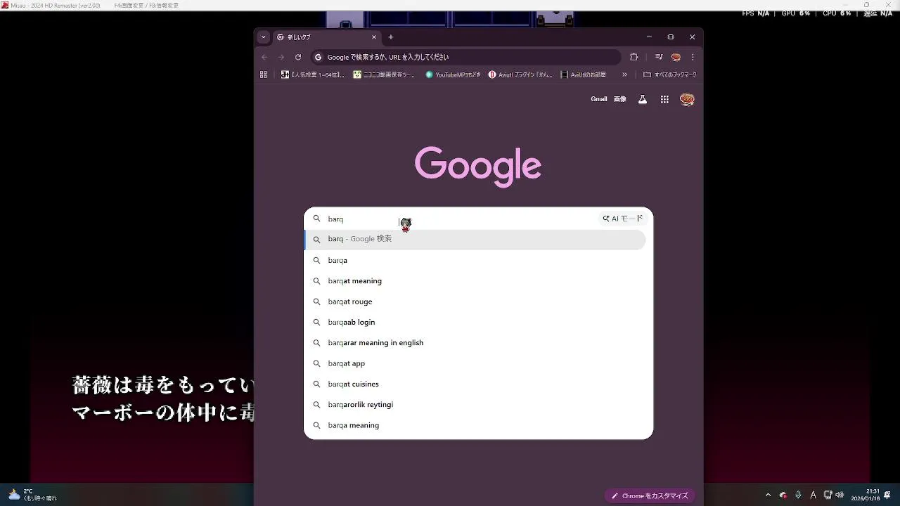Open the notification bell on taskbar
Viewport: 900px width, 506px height.
tap(888, 495)
